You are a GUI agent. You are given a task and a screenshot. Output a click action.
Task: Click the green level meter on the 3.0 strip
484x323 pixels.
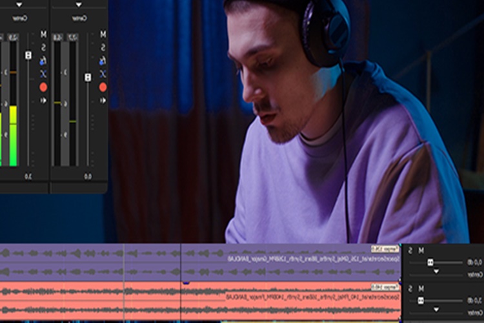tap(13, 136)
